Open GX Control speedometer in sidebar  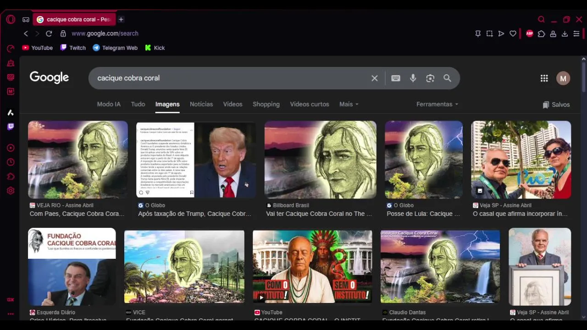[11, 49]
